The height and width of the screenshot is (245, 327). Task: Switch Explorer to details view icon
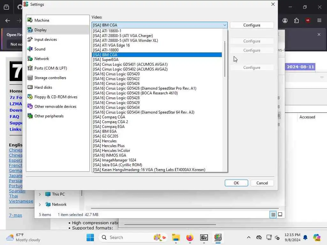(273, 214)
